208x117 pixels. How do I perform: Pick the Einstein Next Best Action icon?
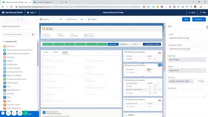click(5, 79)
